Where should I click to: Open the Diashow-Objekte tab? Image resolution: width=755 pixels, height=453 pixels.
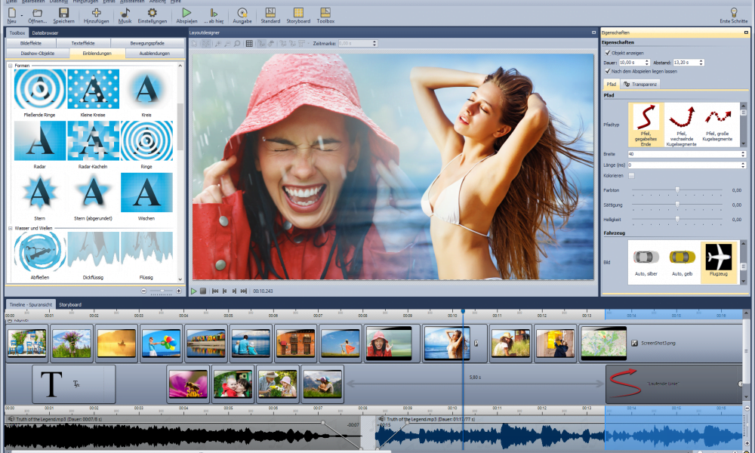pos(38,54)
